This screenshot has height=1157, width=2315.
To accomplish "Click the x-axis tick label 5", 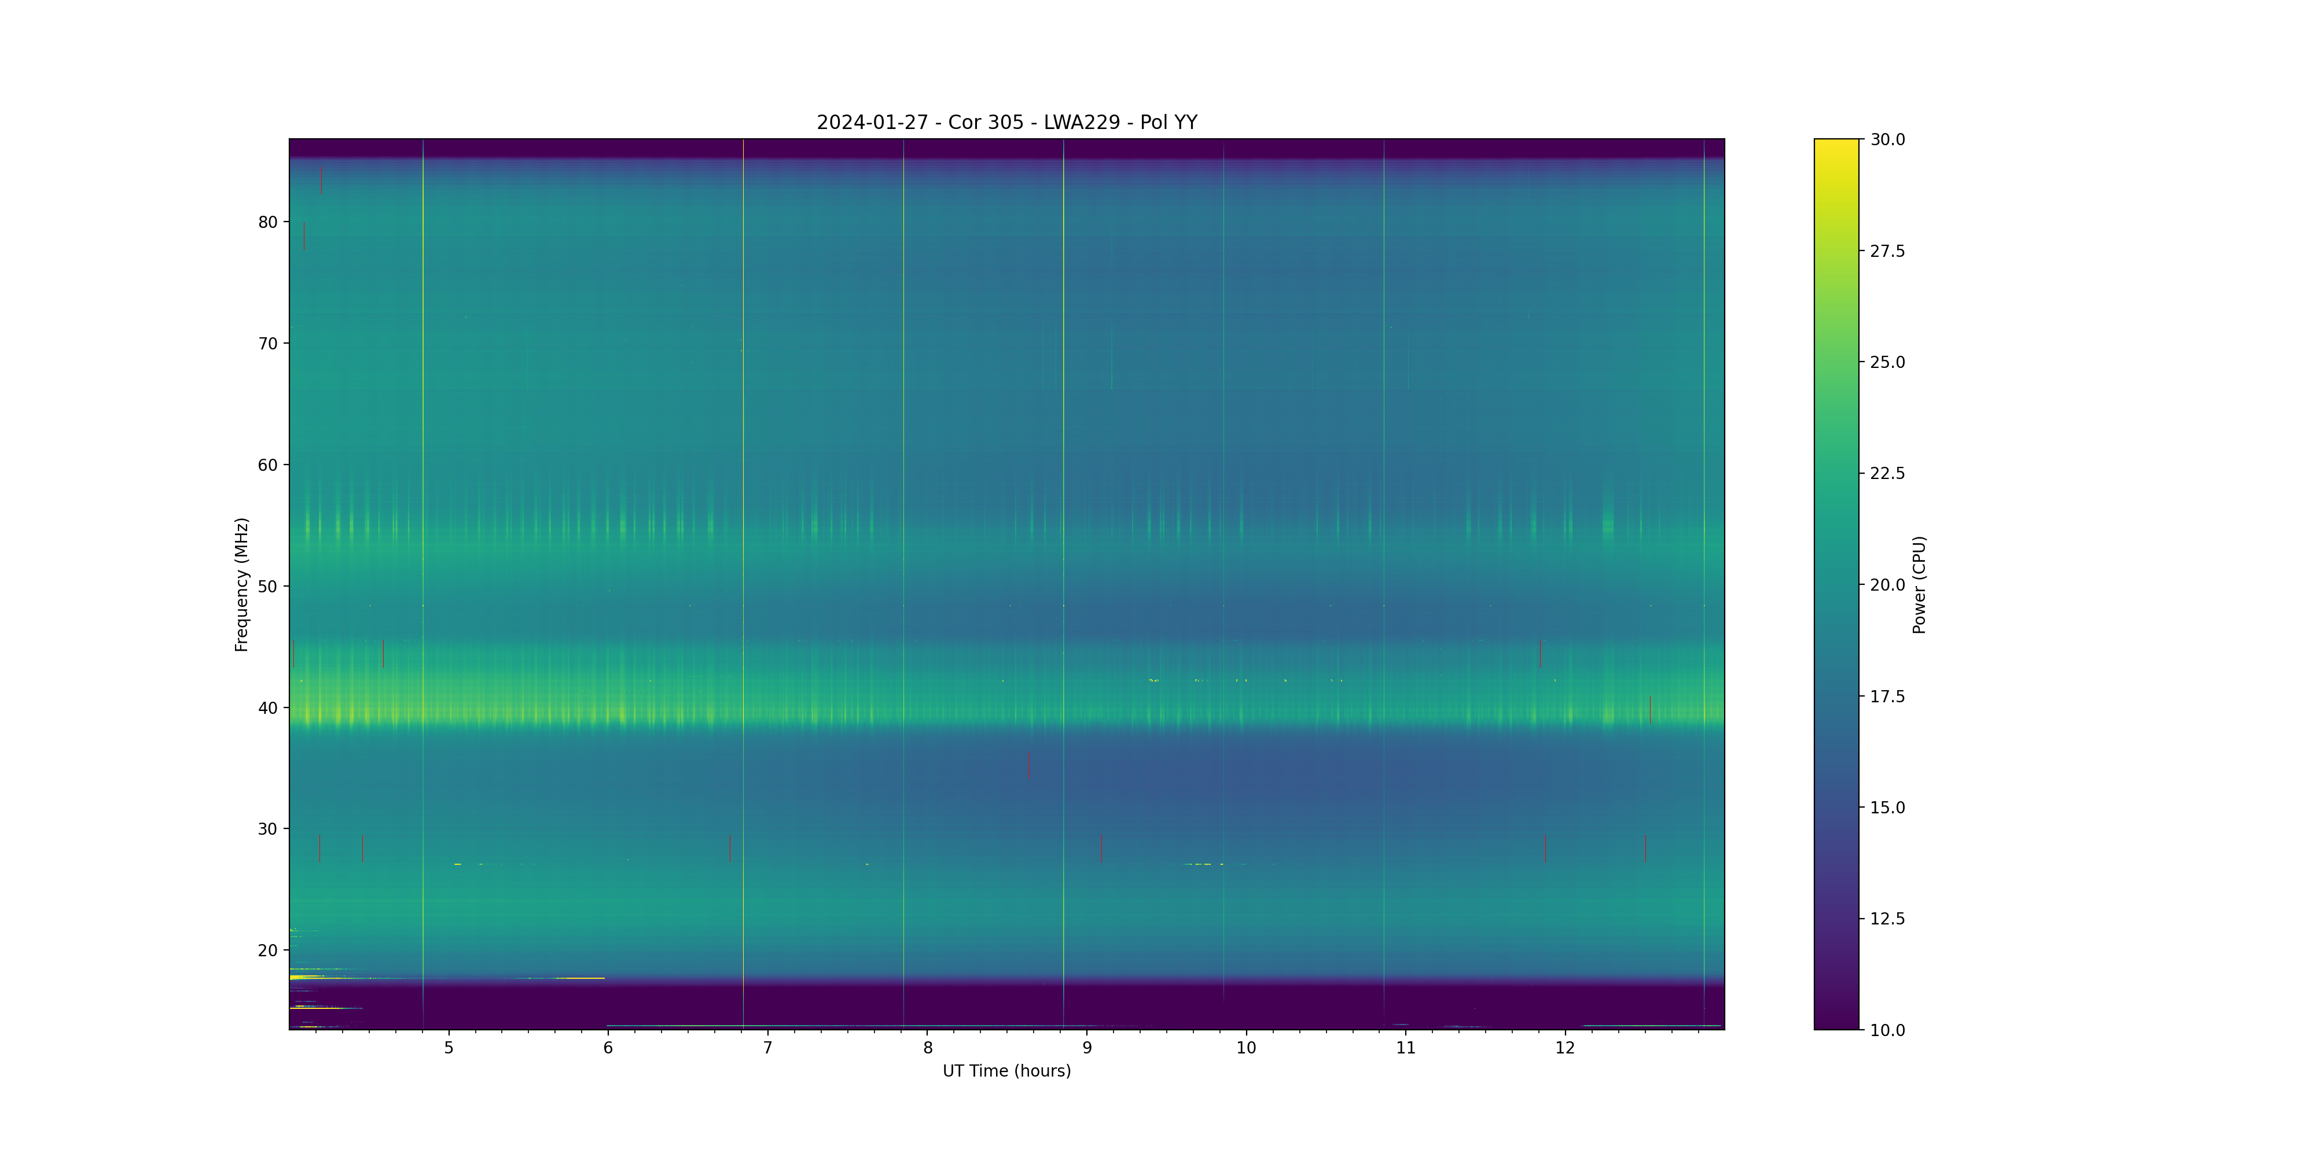I will tap(449, 1048).
